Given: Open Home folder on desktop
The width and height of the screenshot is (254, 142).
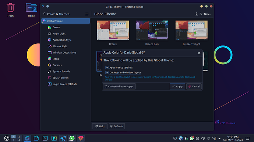Looking at the screenshot, I should pos(31,10).
